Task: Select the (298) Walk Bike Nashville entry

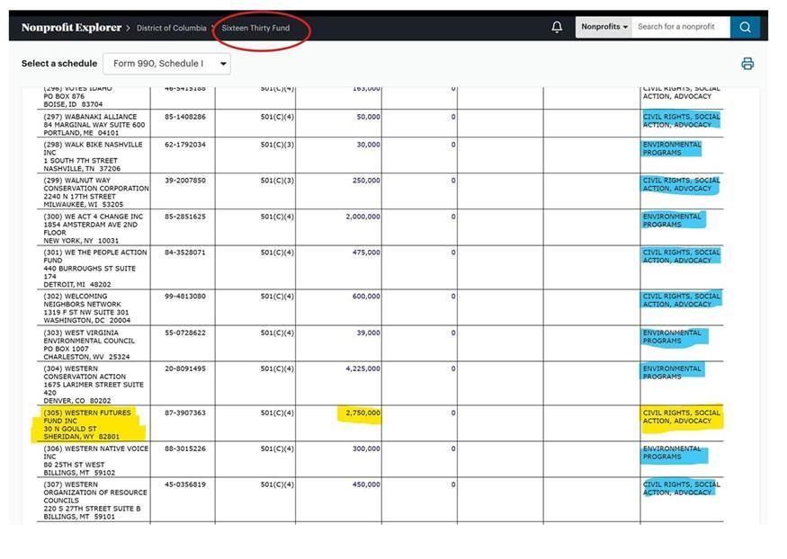Action: pos(94,156)
